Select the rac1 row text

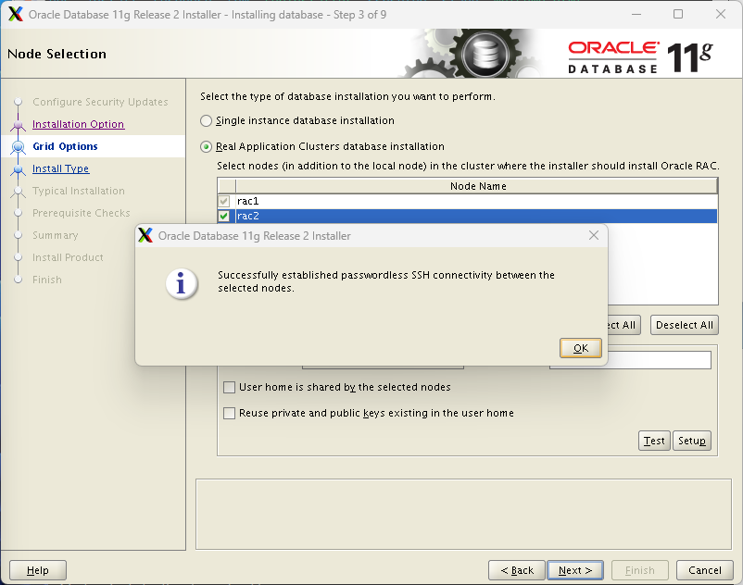click(x=248, y=201)
